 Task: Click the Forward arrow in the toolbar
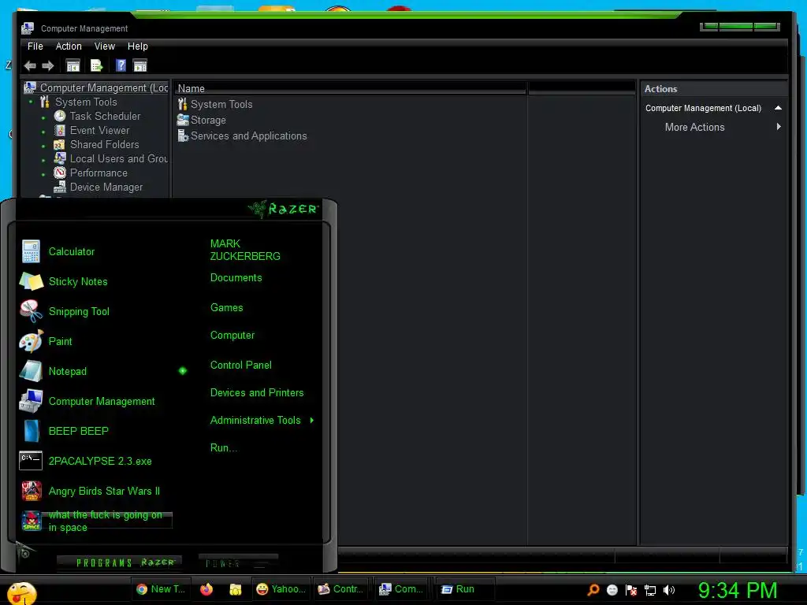pos(48,65)
